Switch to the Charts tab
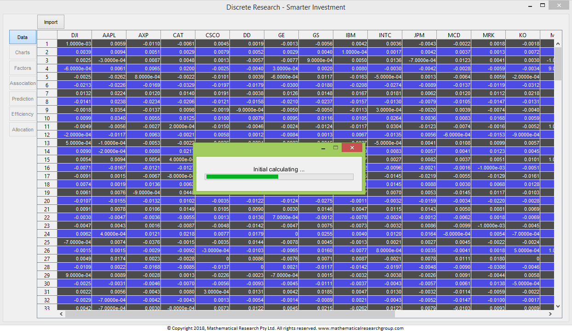The width and height of the screenshot is (572, 333). pos(23,52)
